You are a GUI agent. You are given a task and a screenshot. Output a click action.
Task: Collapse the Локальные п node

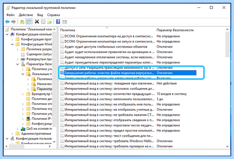point(23,74)
